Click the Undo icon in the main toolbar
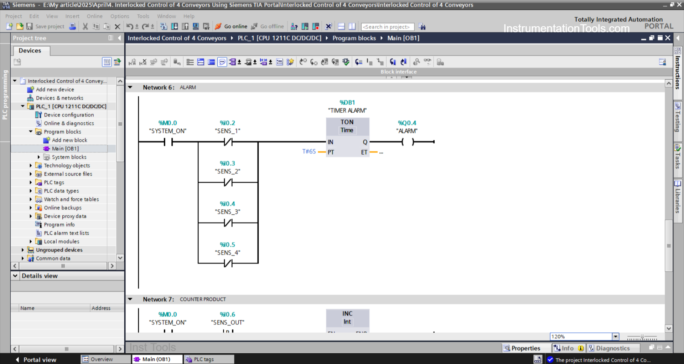 click(x=129, y=26)
